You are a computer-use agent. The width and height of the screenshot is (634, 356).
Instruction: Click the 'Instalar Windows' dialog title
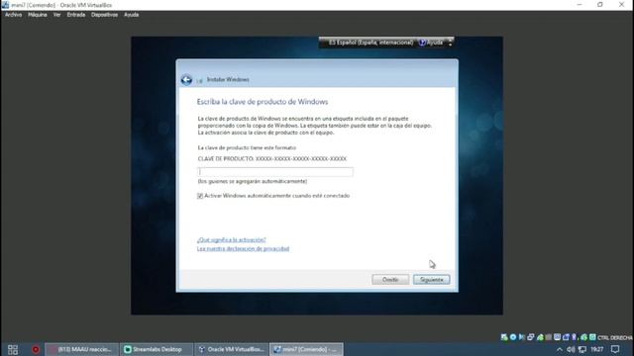point(228,80)
